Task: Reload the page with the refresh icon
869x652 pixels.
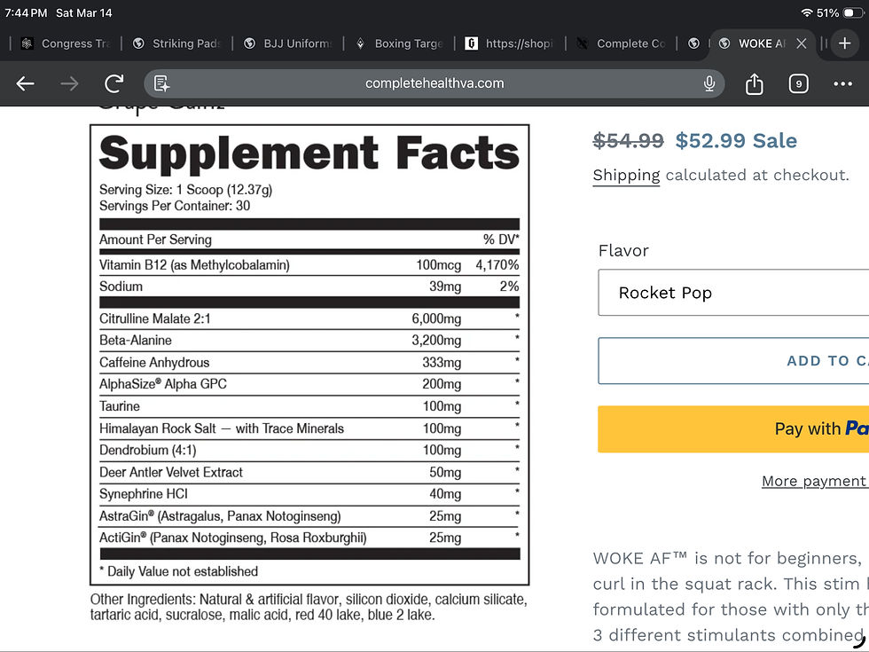Action: [x=114, y=83]
